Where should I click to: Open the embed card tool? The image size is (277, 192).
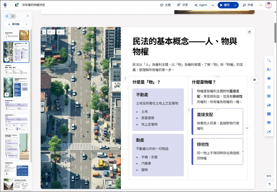269,123
